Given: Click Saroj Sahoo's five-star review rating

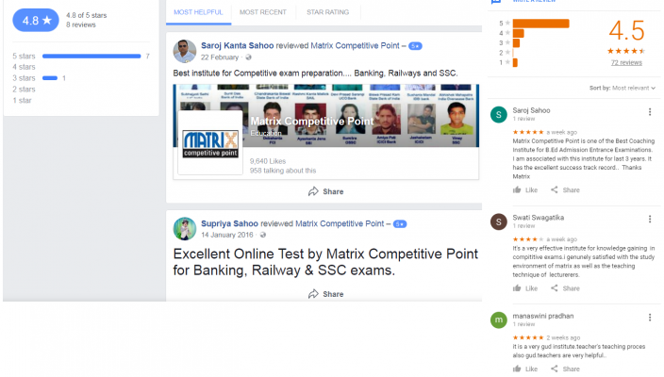Looking at the screenshot, I should pos(528,132).
